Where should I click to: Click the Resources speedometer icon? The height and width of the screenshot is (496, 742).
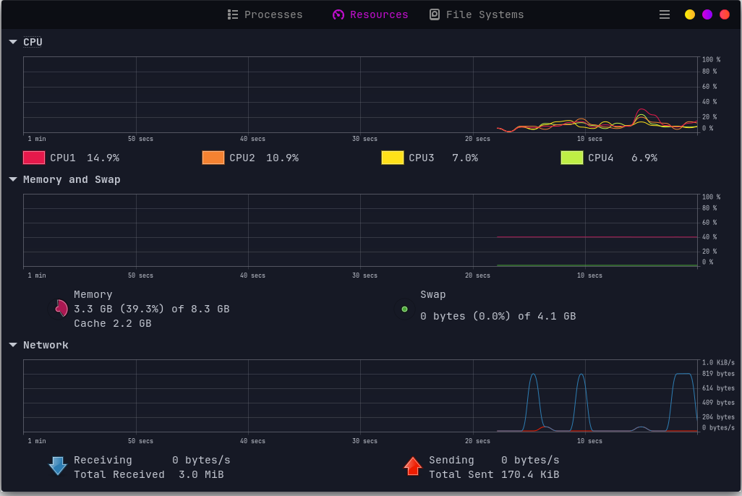click(337, 14)
